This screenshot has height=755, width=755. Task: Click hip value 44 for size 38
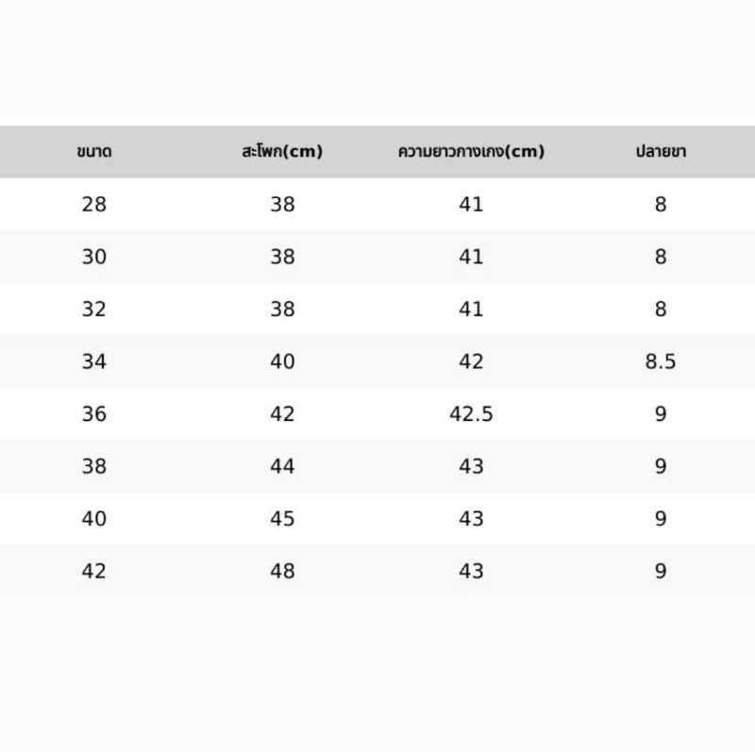(x=282, y=466)
